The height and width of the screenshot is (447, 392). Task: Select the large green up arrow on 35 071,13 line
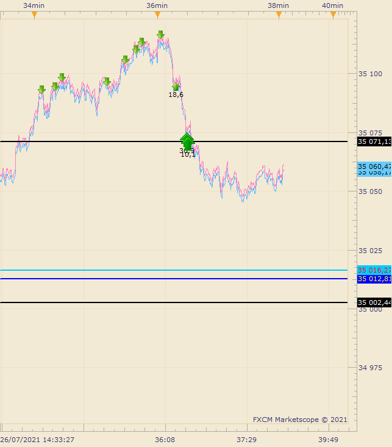click(187, 141)
